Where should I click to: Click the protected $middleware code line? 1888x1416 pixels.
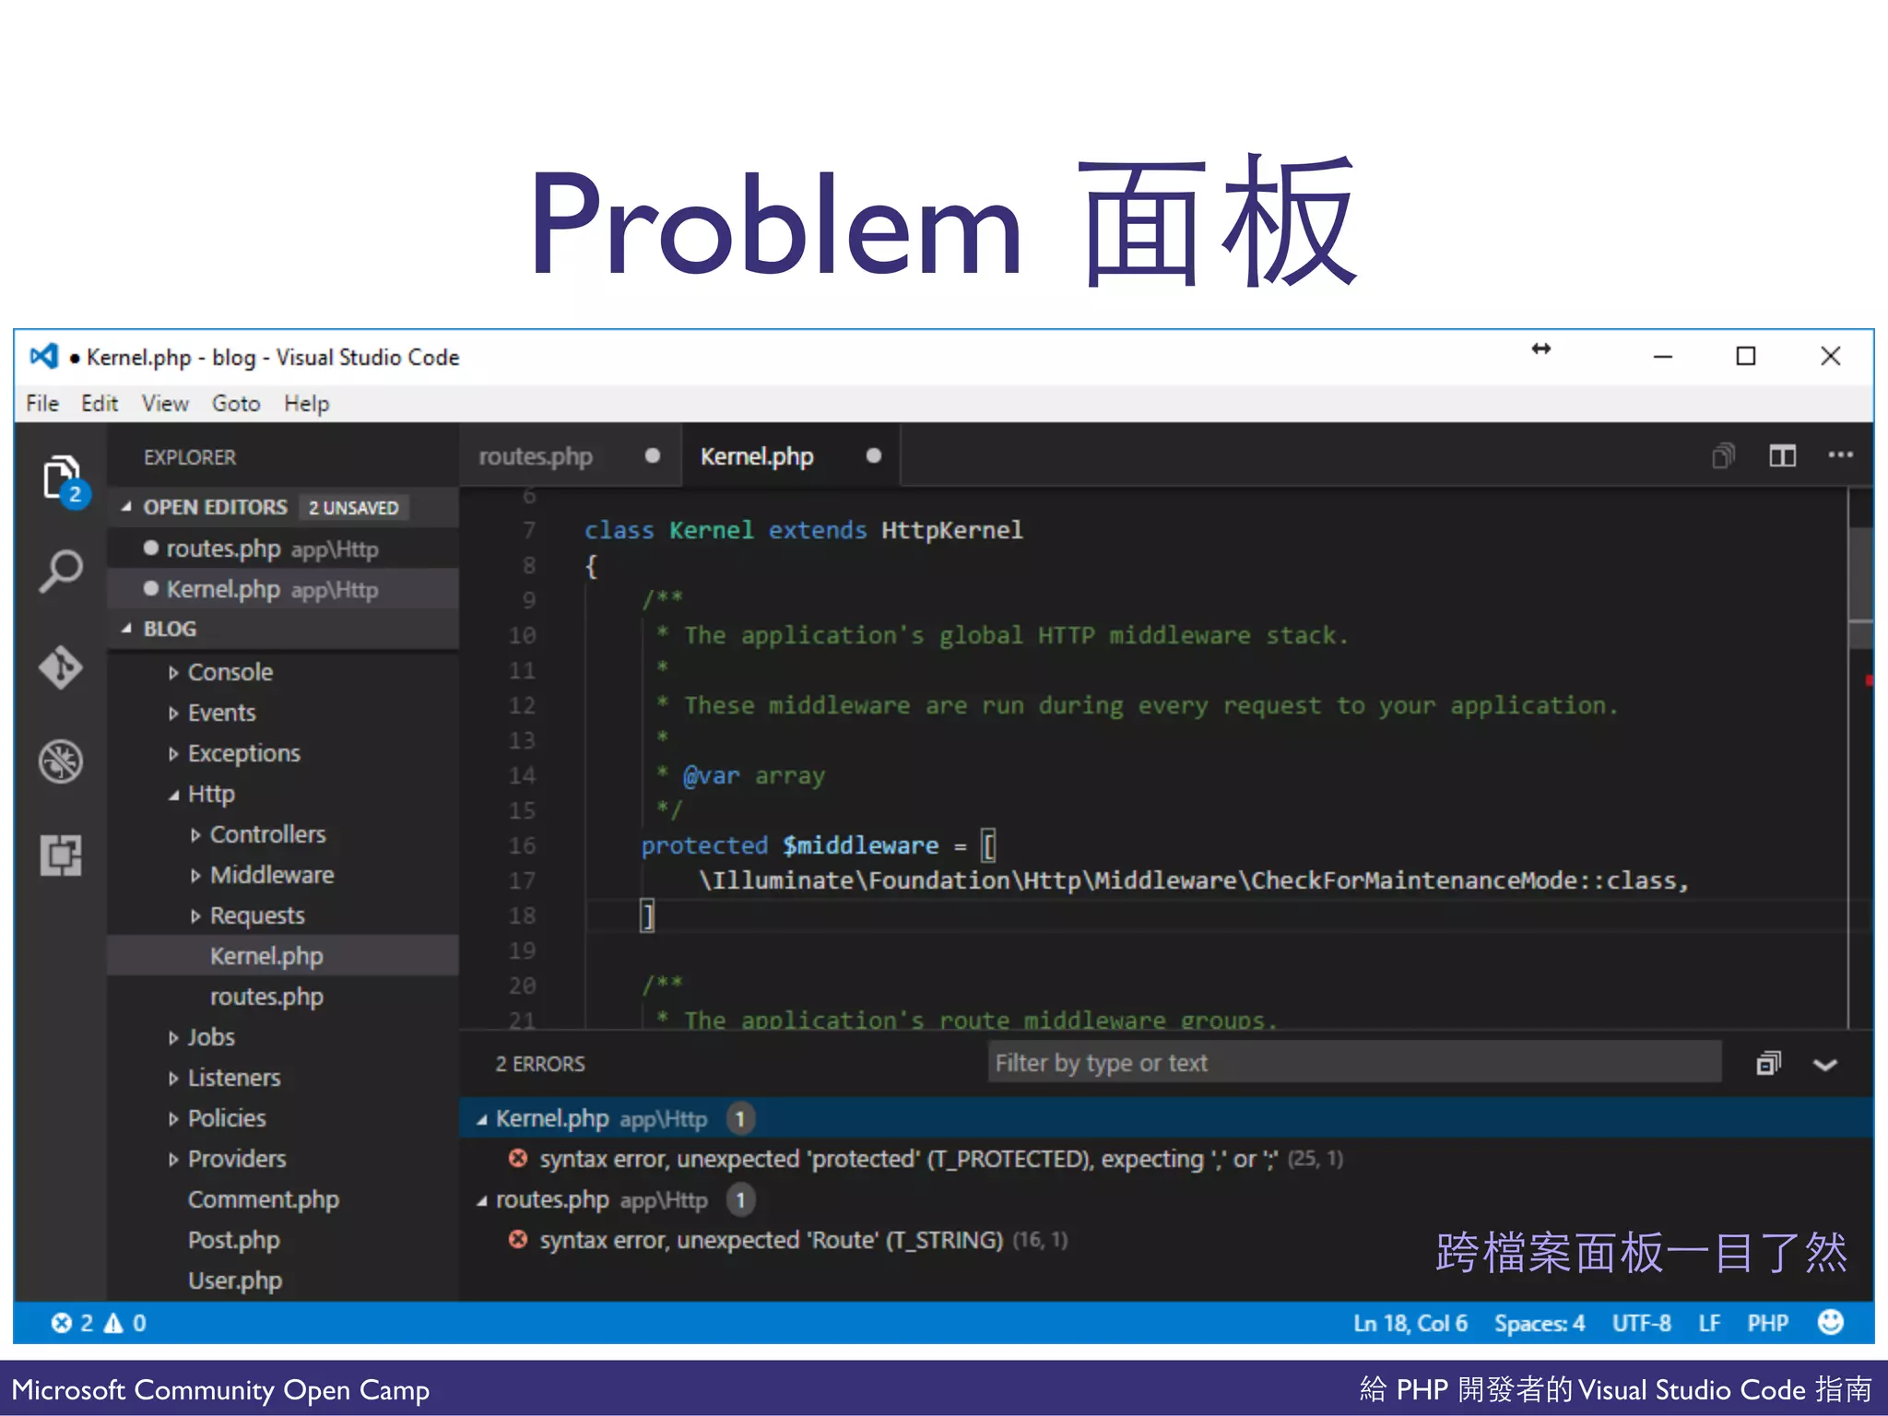818,845
